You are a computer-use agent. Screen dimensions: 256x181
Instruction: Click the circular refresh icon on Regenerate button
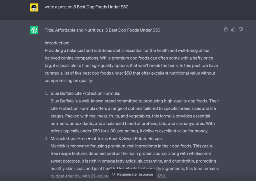click(x=114, y=174)
